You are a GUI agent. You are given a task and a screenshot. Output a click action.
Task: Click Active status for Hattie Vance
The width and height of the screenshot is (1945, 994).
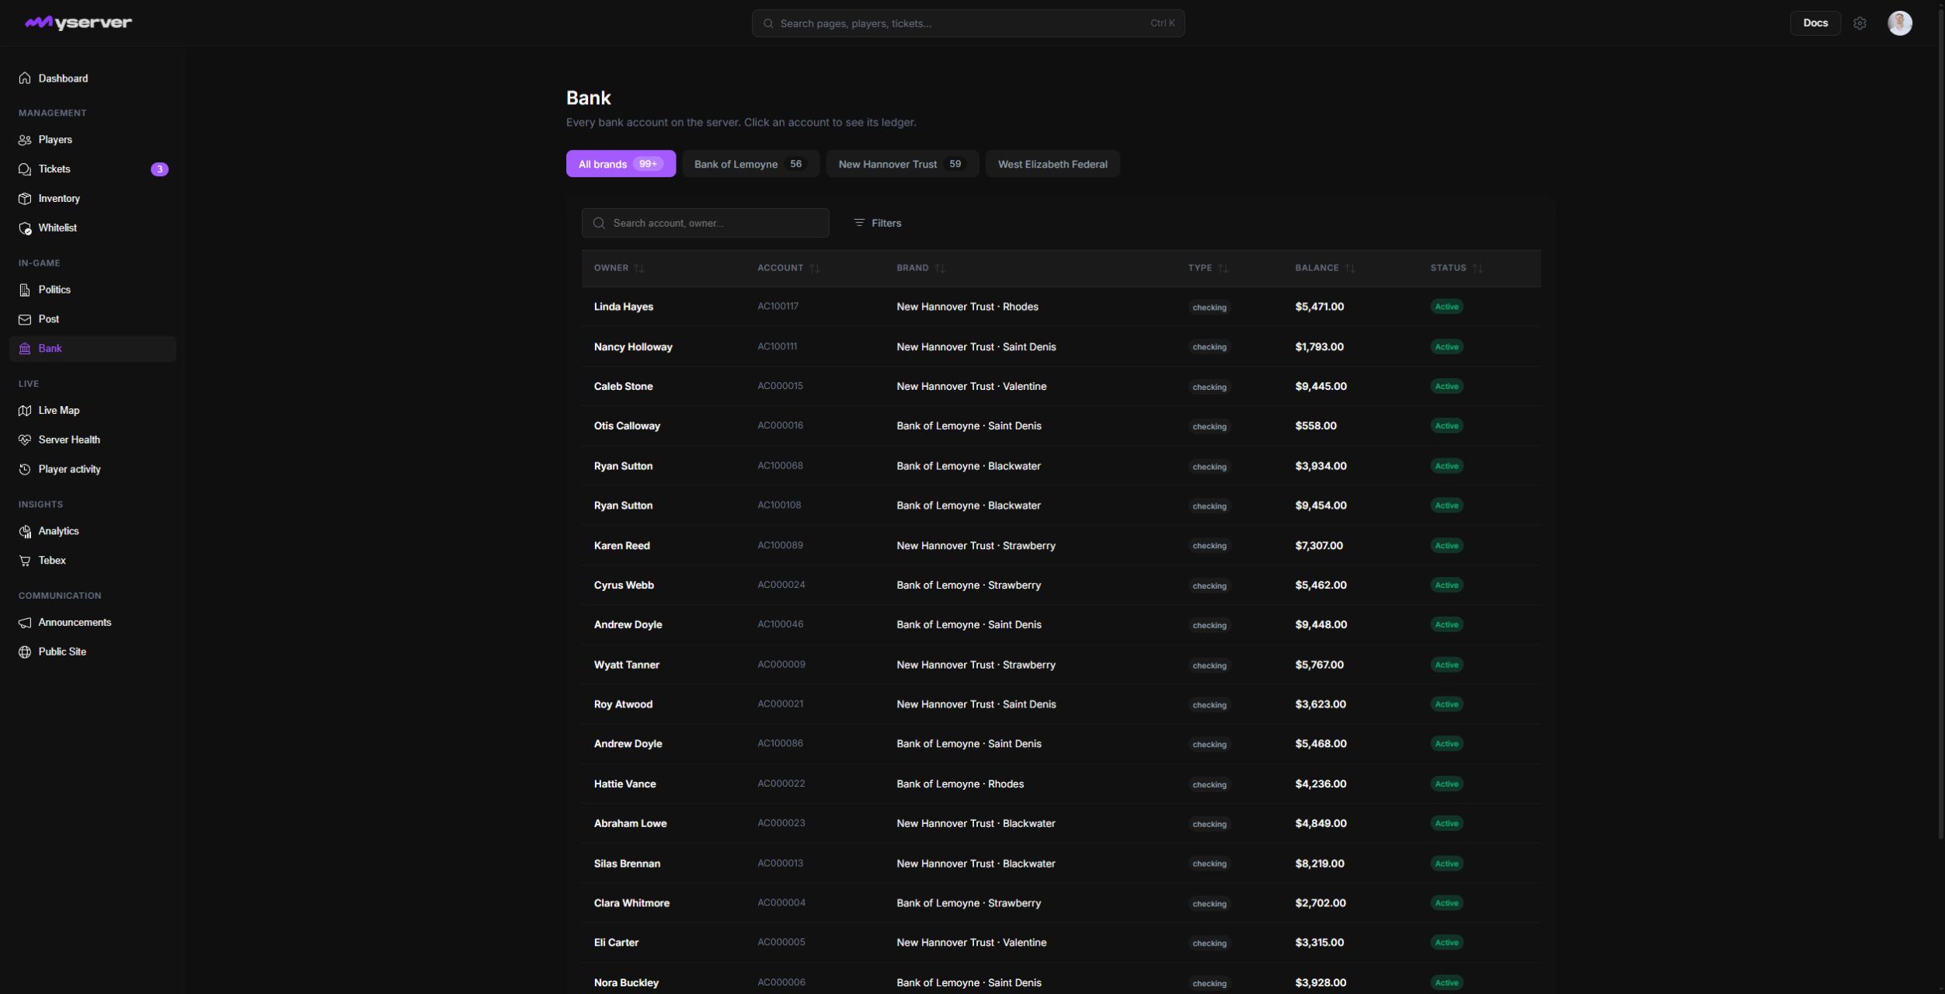point(1446,784)
